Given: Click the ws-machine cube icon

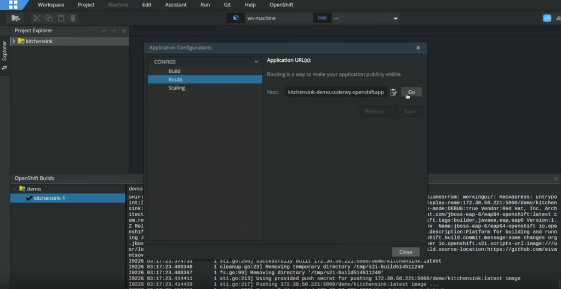Looking at the screenshot, I should (x=236, y=18).
